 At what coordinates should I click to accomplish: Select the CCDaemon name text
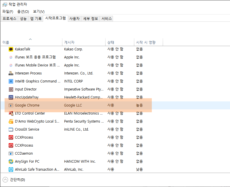tap(24, 153)
